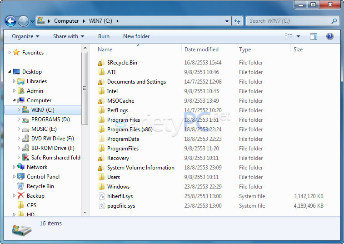Click the search magnifier icon
Viewport: 344px width, 244px height.
(334, 21)
